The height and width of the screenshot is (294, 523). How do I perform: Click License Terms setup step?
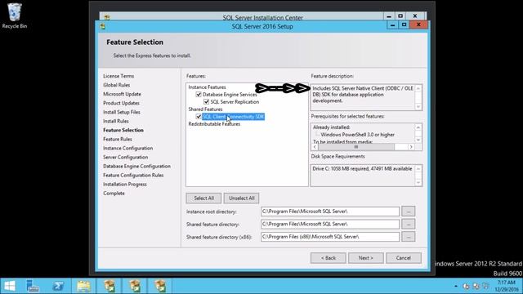coord(118,76)
